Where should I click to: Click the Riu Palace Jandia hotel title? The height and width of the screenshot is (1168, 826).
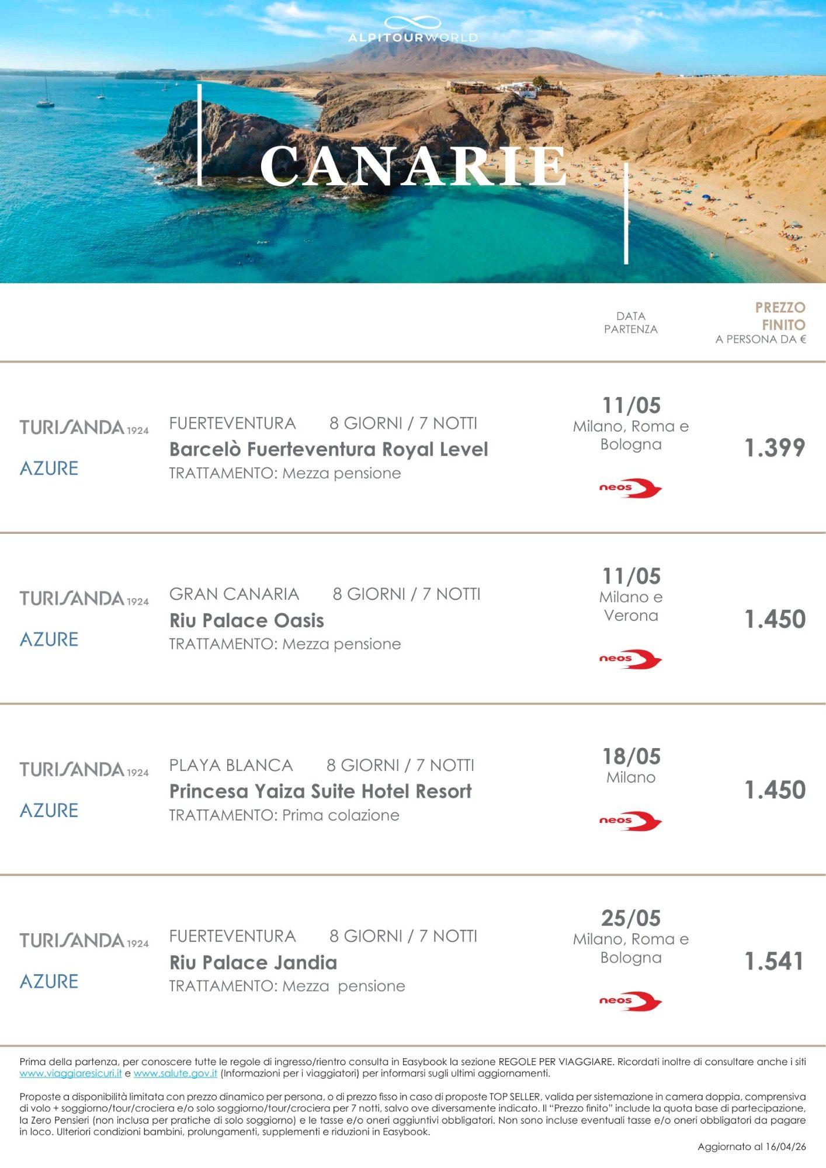coord(253,962)
